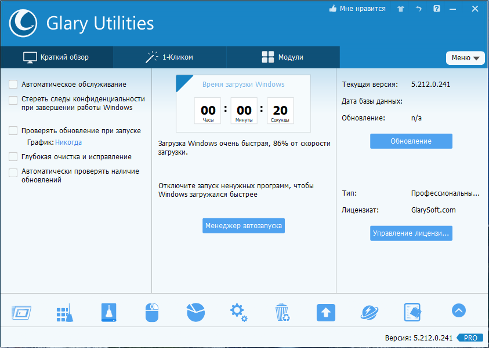Click the blue upload arrow update icon

tap(325, 312)
